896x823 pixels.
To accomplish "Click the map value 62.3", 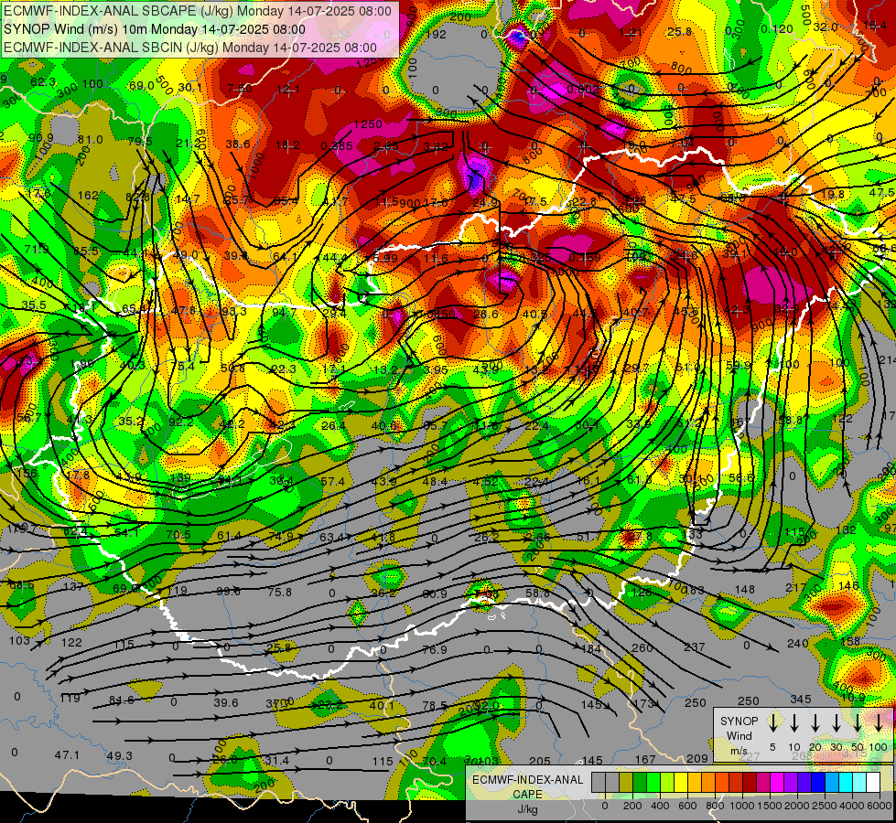I will tap(43, 82).
